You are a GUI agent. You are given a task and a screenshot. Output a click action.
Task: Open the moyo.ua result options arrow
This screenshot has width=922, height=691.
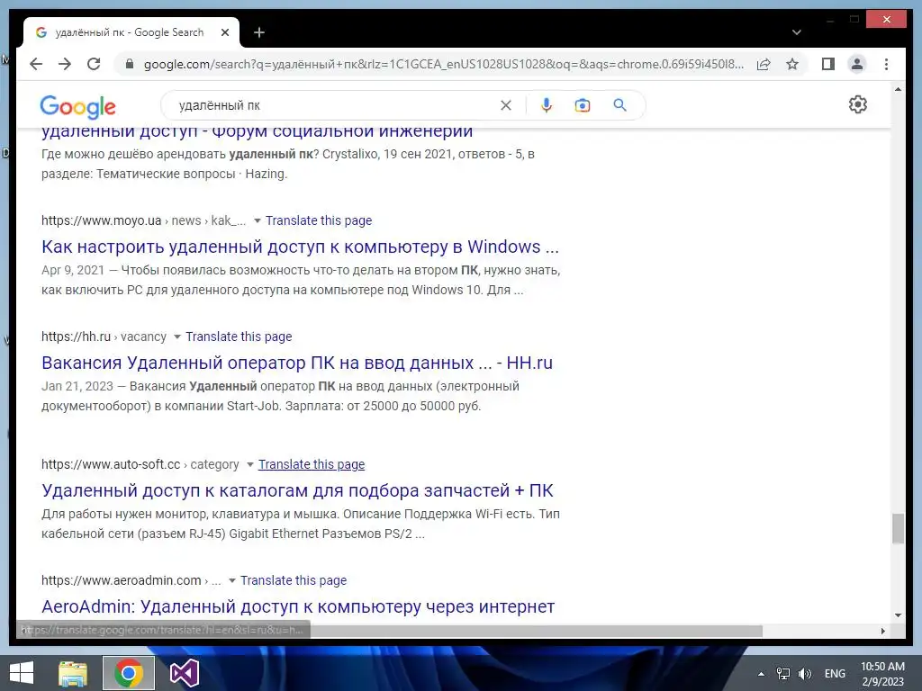pos(257,221)
